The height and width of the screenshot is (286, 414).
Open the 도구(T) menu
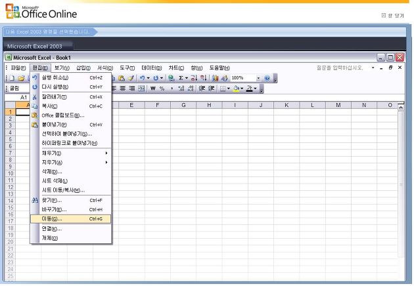(127, 68)
